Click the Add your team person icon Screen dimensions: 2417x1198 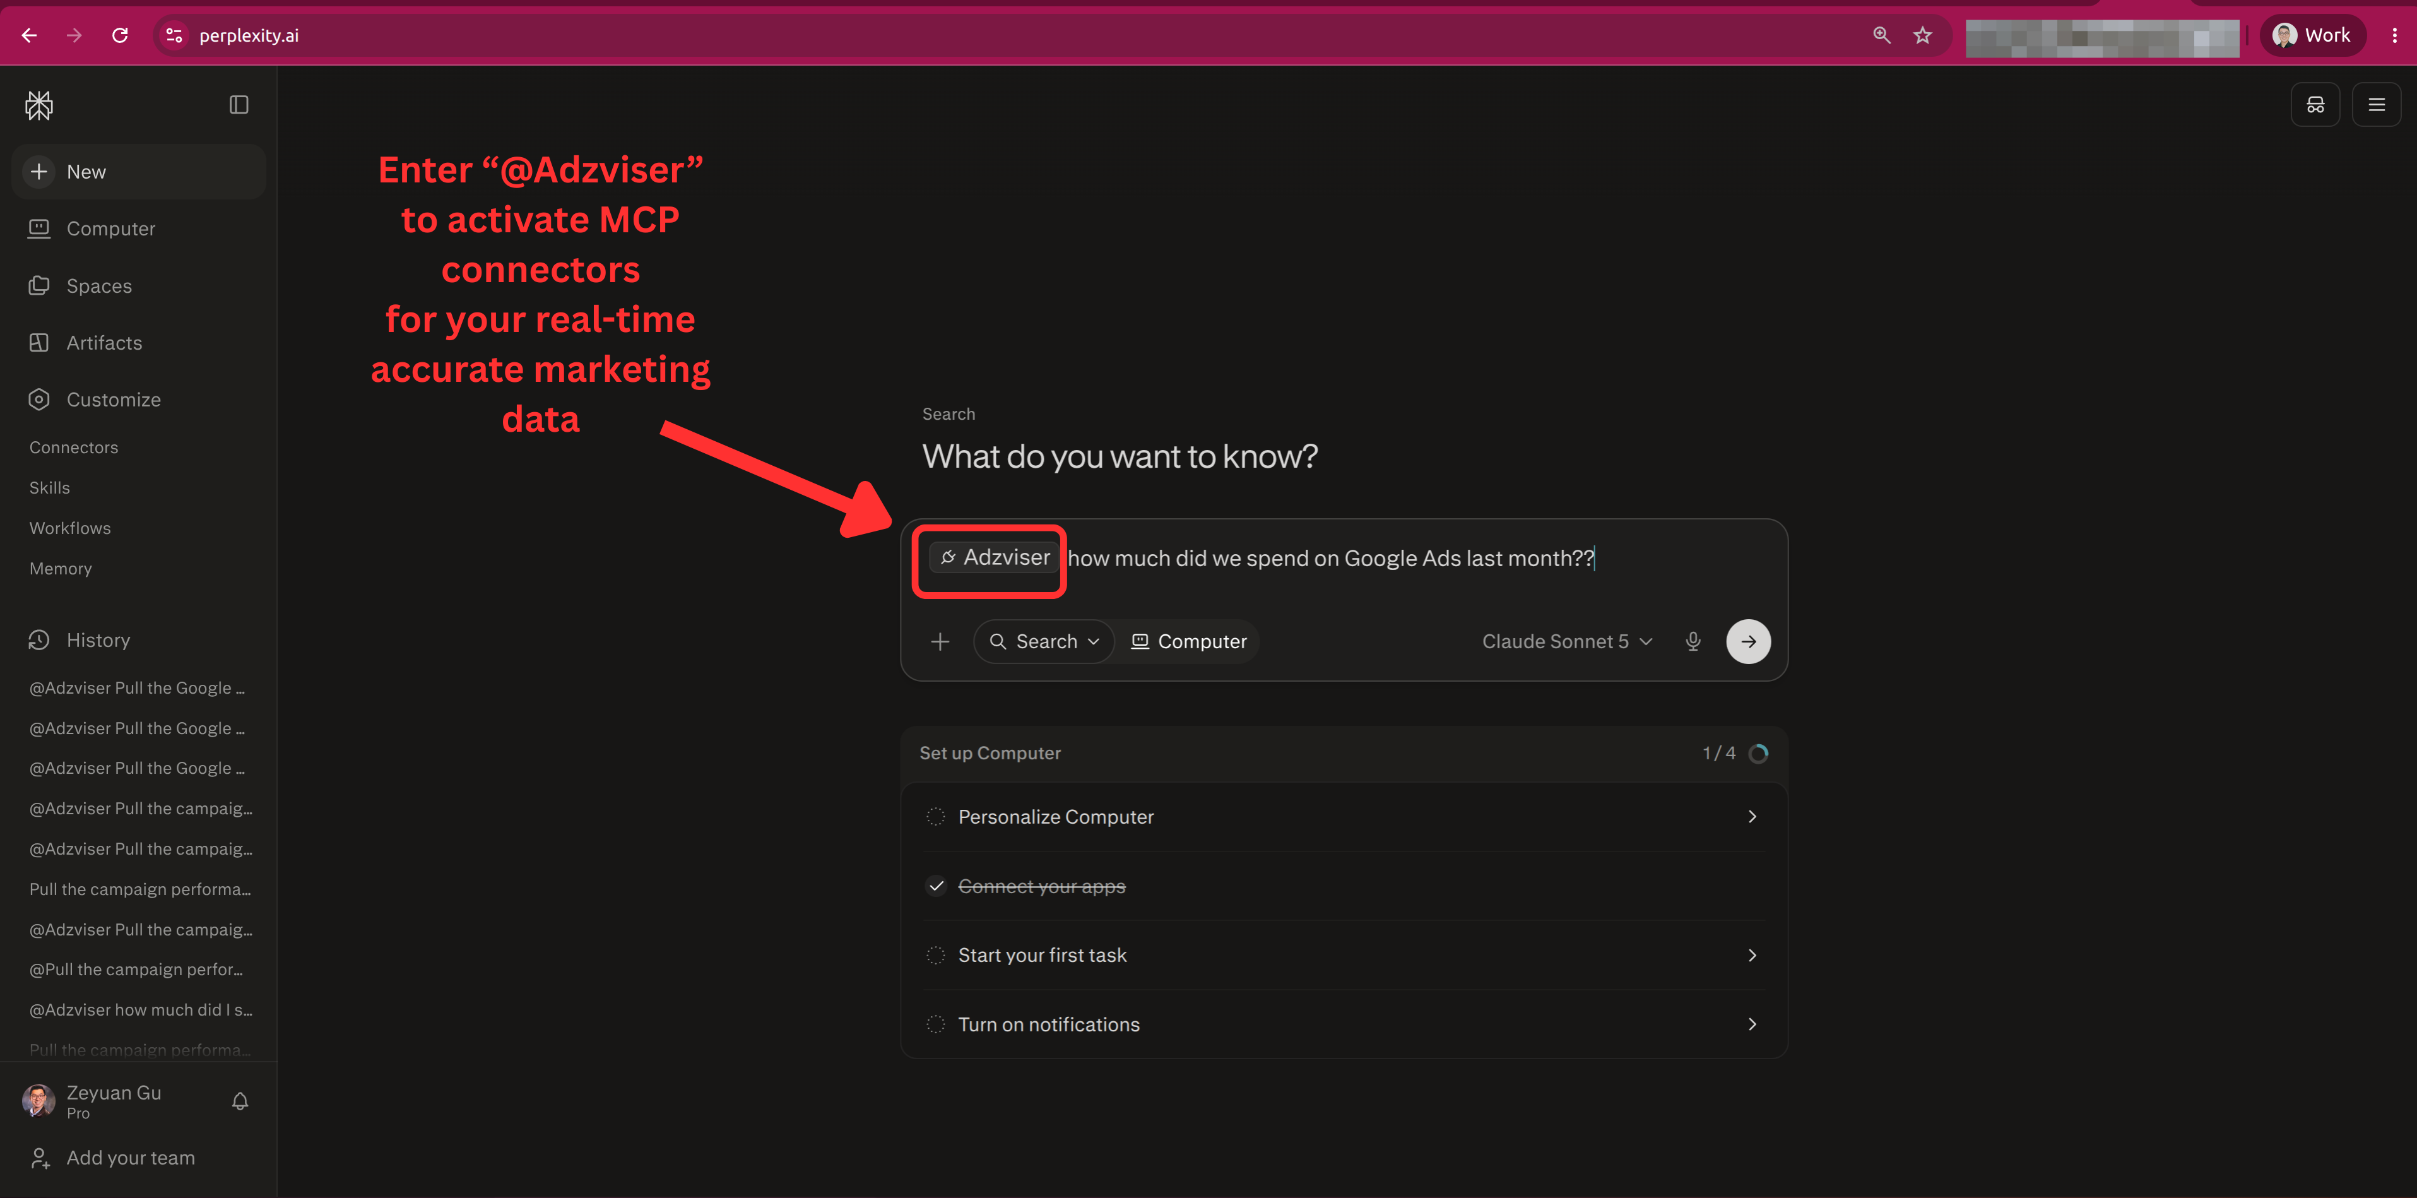click(38, 1159)
